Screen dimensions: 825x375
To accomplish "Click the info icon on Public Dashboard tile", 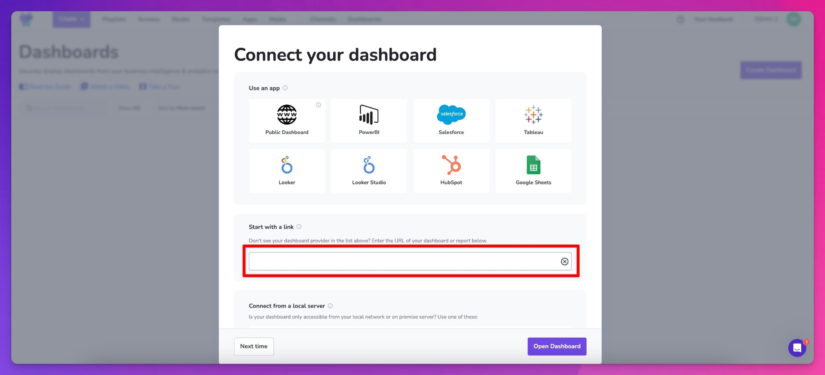I will [x=318, y=105].
